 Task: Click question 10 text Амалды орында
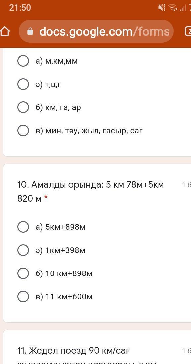point(67,185)
